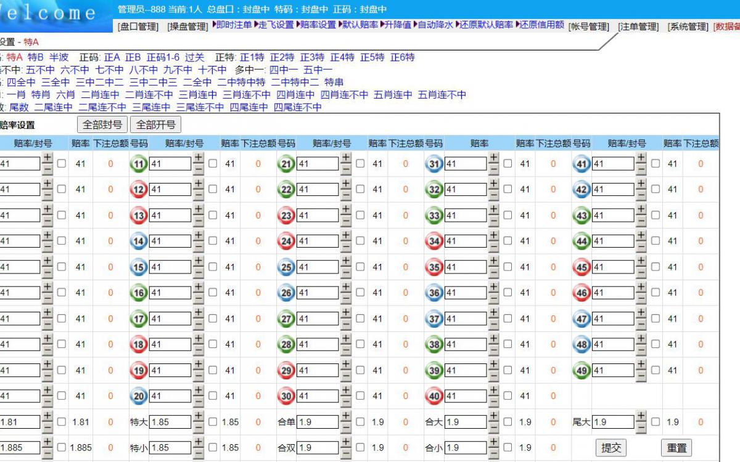Click the 合大 odds input field
Screen dimensions: 740x462
tap(466, 423)
